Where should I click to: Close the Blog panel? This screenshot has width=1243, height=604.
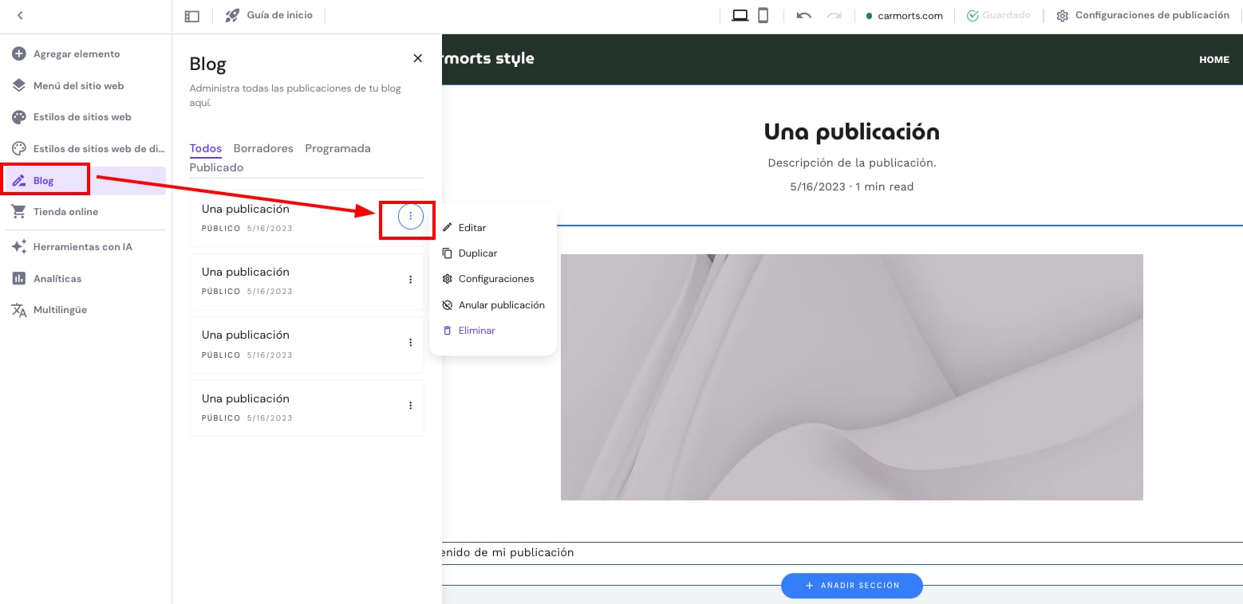(x=417, y=58)
